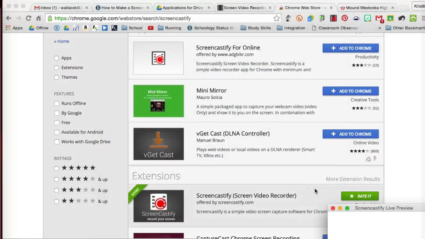Image resolution: width=425 pixels, height=239 pixels.
Task: Click the green Rate It button
Action: point(360,196)
